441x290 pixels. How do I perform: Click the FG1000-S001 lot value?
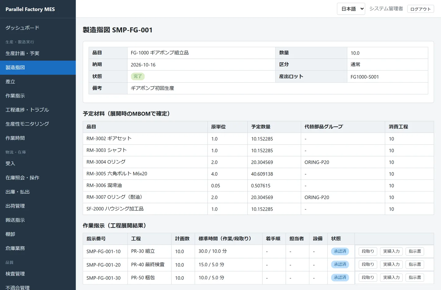[365, 77]
